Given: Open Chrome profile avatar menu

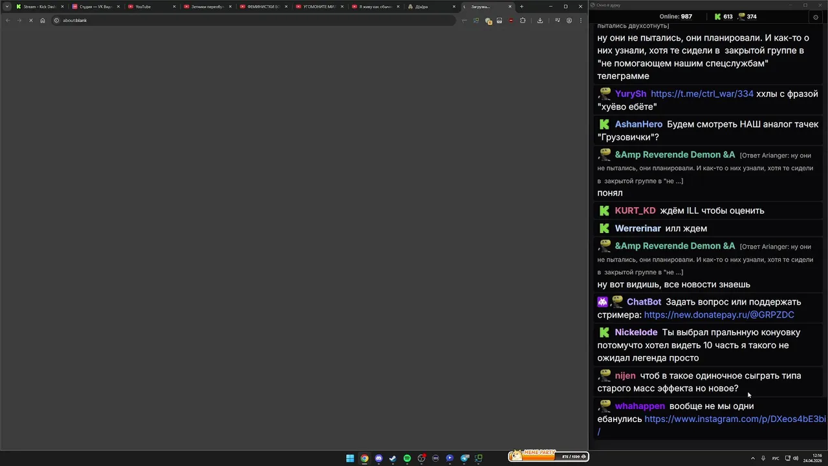Looking at the screenshot, I should (569, 20).
